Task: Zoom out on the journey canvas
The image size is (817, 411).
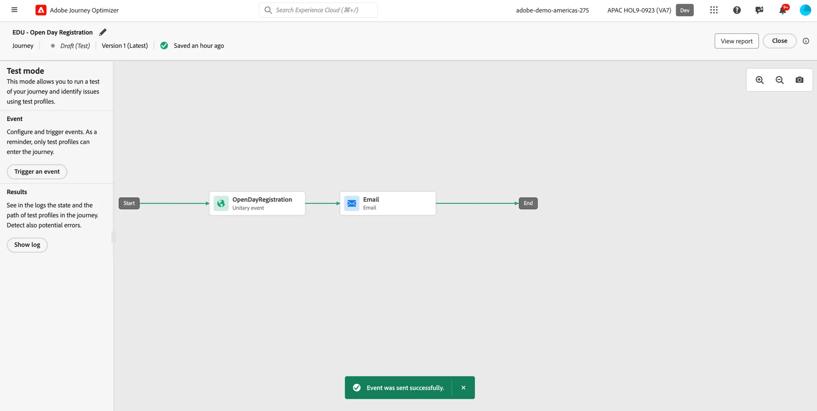Action: [x=779, y=80]
